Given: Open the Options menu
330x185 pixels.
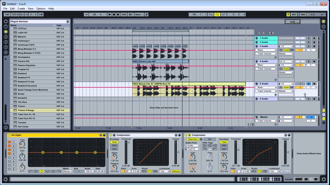Looking at the screenshot, I should (x=41, y=8).
